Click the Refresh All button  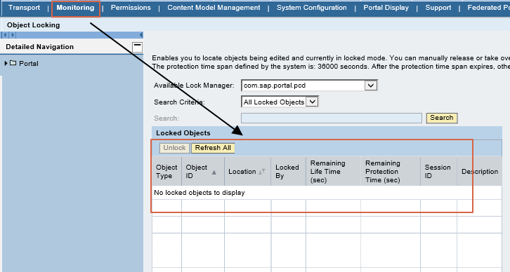(x=213, y=148)
